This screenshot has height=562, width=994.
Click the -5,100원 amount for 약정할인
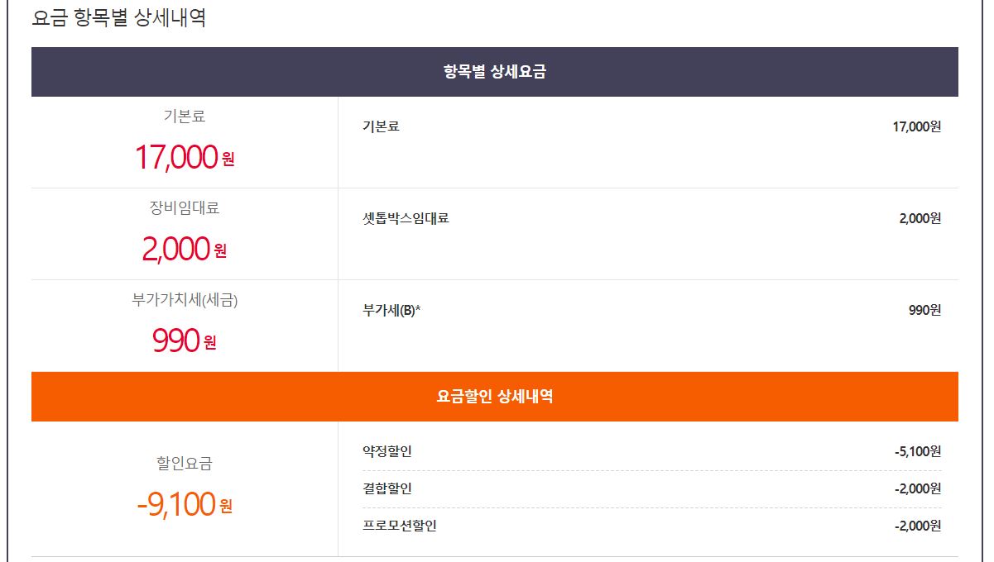917,451
